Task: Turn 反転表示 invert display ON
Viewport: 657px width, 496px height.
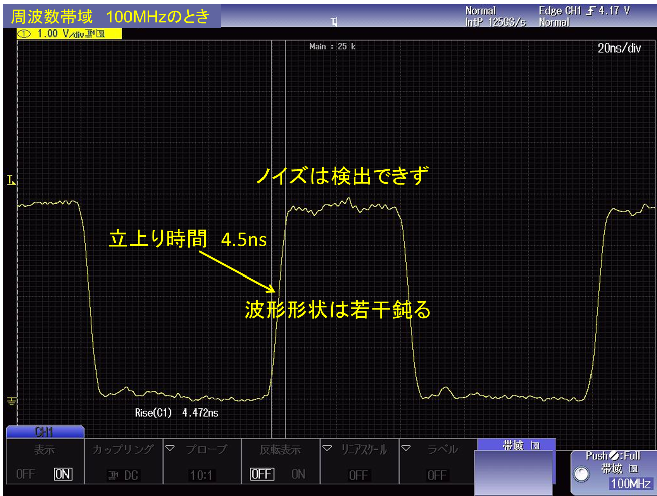Action: [x=298, y=474]
